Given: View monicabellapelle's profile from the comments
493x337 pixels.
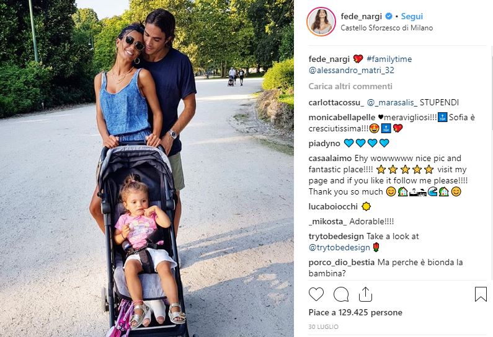Looking at the screenshot, I should (342, 118).
